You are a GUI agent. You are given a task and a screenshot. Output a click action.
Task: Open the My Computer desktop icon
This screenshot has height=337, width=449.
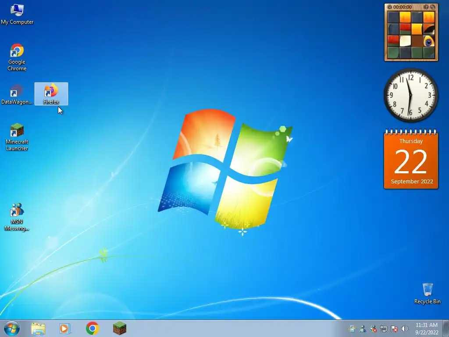tap(17, 14)
